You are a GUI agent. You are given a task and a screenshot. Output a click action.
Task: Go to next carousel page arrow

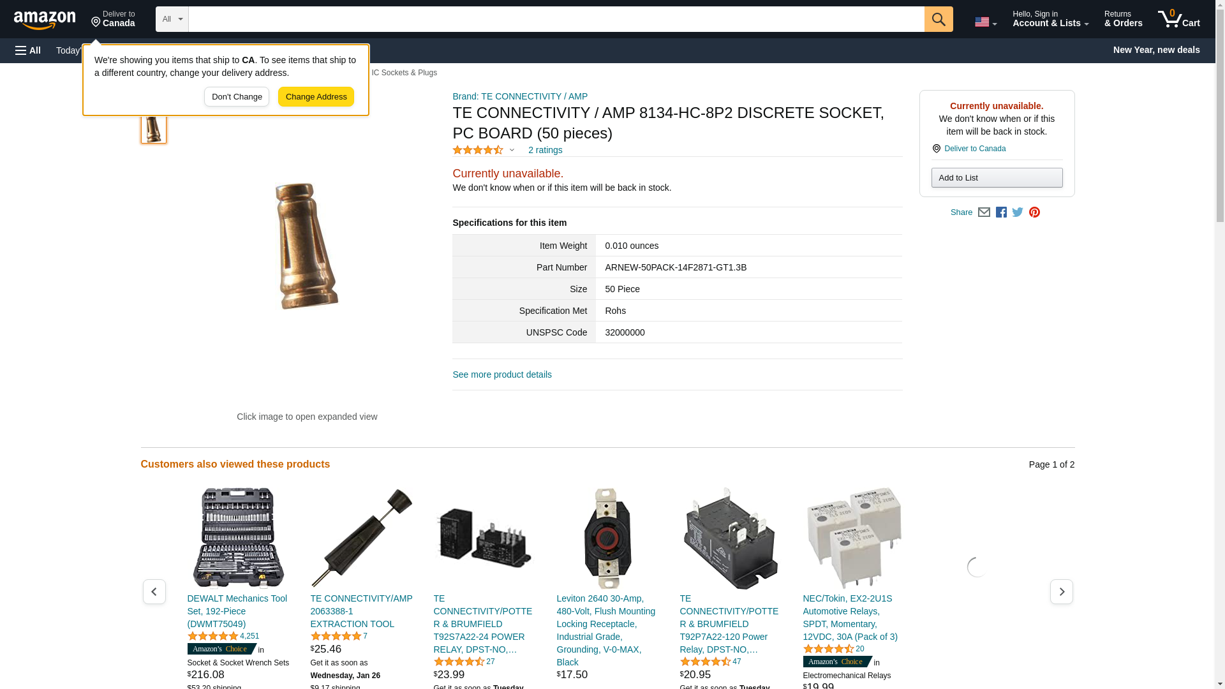(1061, 592)
